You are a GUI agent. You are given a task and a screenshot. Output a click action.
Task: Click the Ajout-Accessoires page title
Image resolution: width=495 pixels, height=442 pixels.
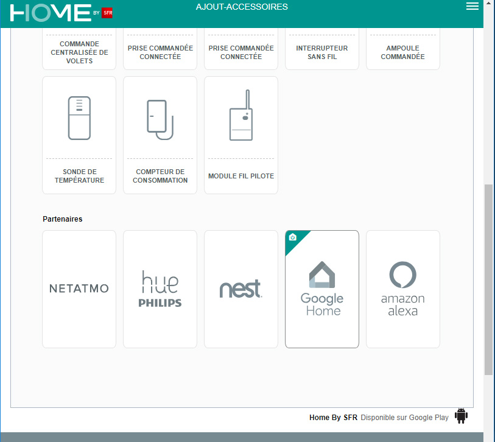pyautogui.click(x=242, y=7)
